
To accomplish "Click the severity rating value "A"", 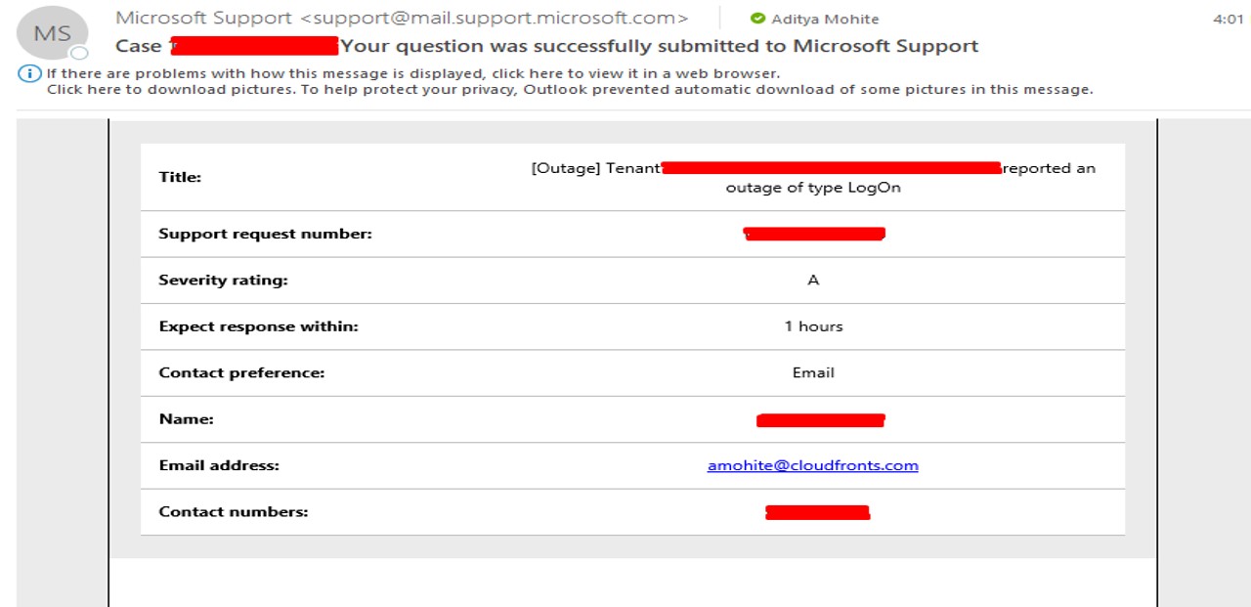I will 813,280.
